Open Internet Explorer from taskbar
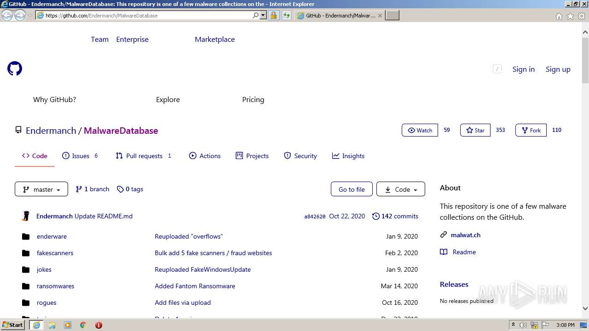 point(36,325)
